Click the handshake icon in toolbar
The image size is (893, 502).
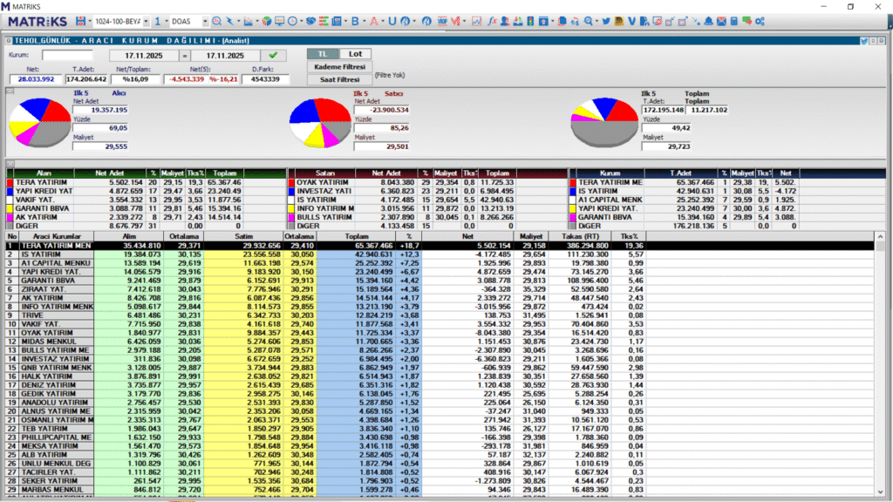(x=310, y=21)
